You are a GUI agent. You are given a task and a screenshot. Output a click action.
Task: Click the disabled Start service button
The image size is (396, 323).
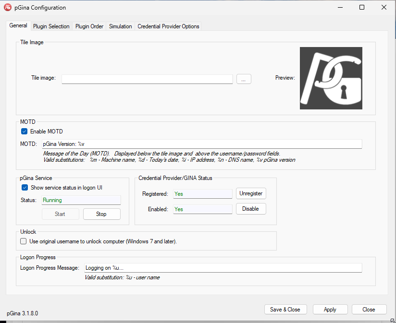(61, 214)
